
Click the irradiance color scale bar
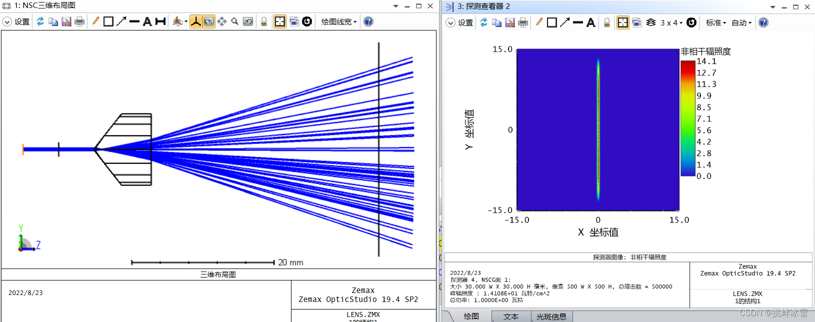point(687,118)
